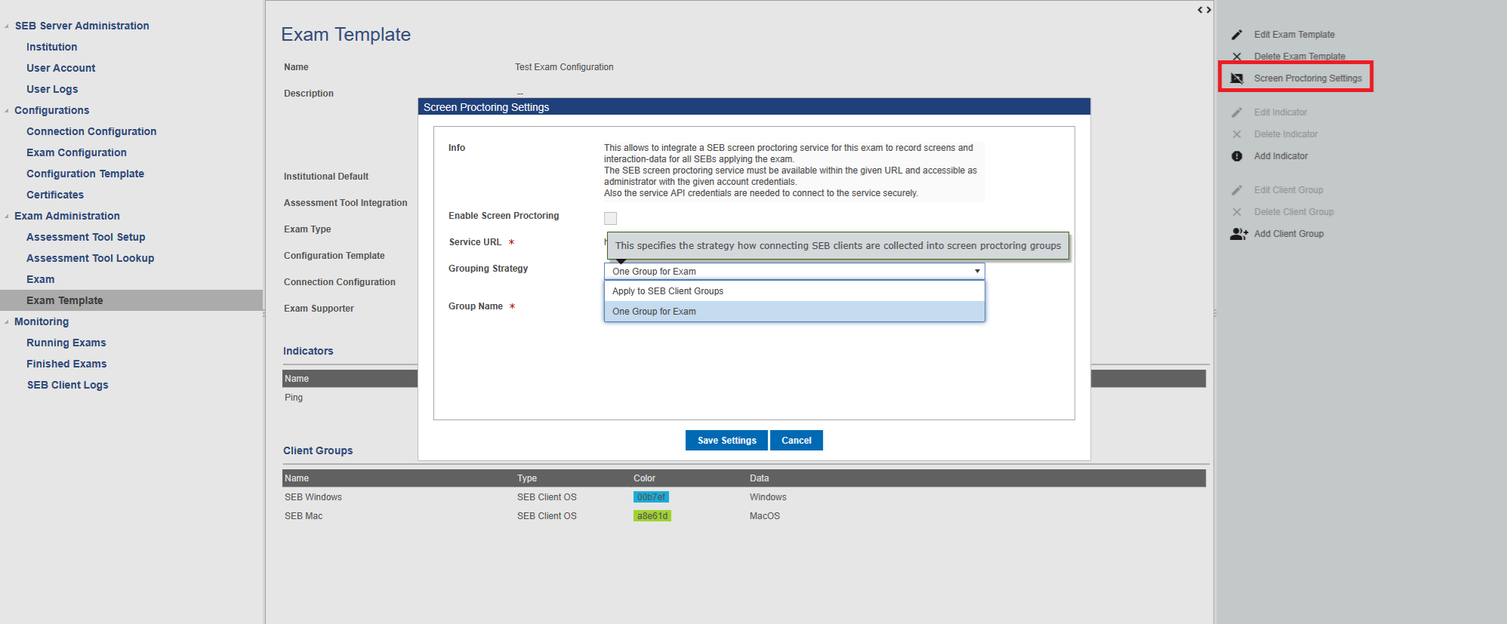The height and width of the screenshot is (624, 1507).
Task: Click the Edit Client Group pencil icon
Action: [x=1237, y=190]
